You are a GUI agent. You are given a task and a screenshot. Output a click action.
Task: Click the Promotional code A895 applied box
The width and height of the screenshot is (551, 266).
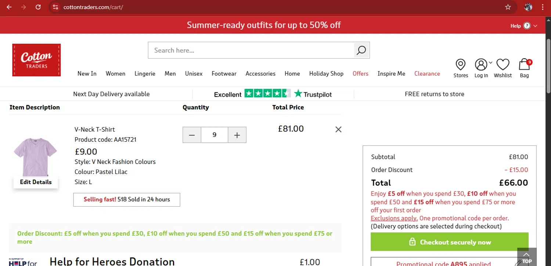(x=450, y=262)
